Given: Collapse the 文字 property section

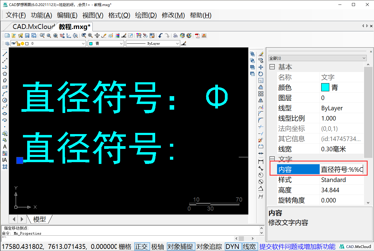Looking at the screenshot, I should coord(272,159).
